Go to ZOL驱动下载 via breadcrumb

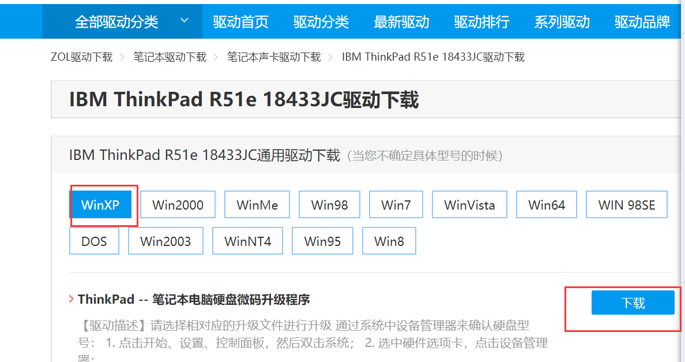(x=82, y=57)
